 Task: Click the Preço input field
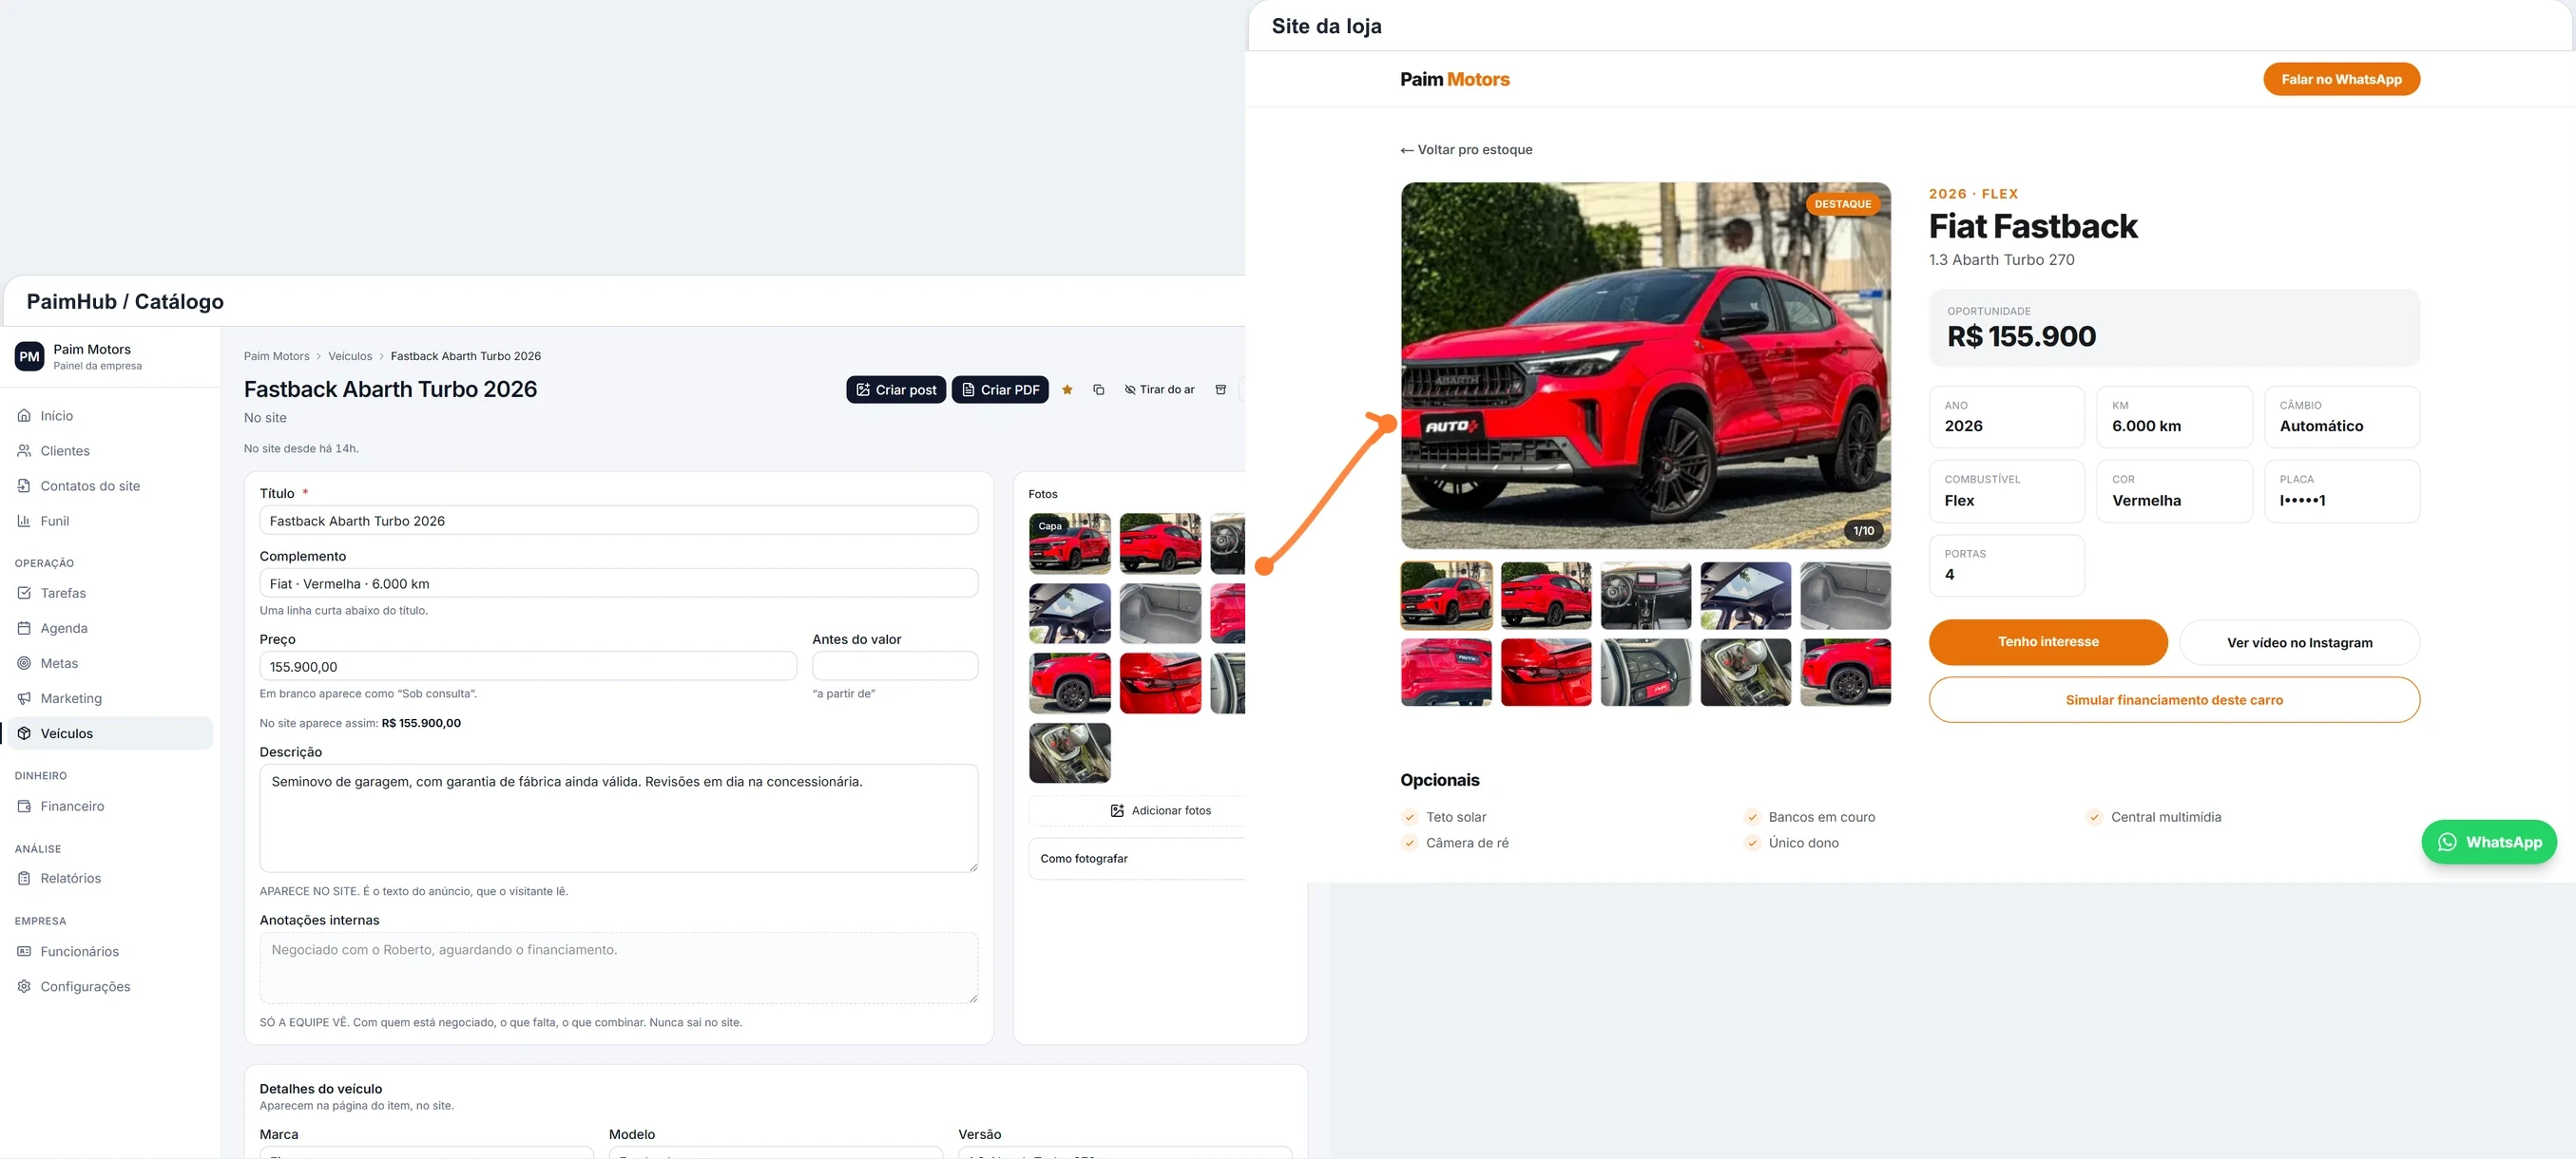click(528, 667)
